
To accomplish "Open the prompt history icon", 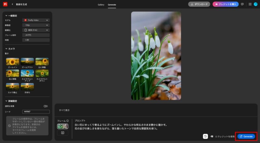I will click(205, 137).
